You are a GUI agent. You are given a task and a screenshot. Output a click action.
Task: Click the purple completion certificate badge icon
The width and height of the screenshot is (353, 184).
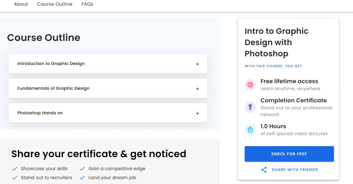250,107
